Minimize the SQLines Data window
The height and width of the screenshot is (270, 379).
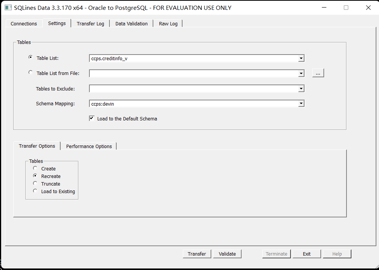324,8
